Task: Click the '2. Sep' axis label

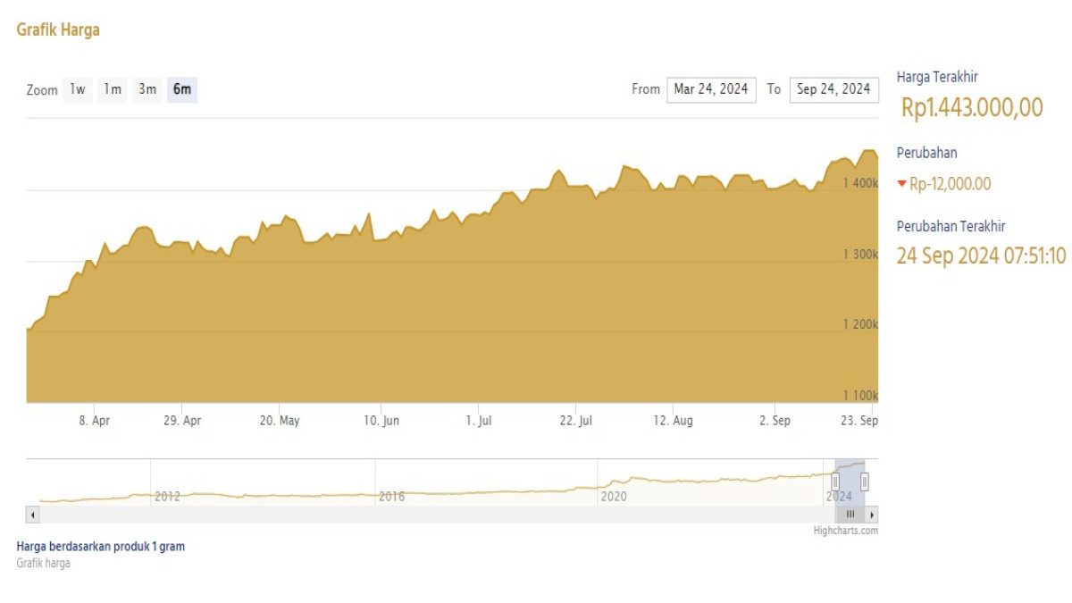Action: click(775, 421)
